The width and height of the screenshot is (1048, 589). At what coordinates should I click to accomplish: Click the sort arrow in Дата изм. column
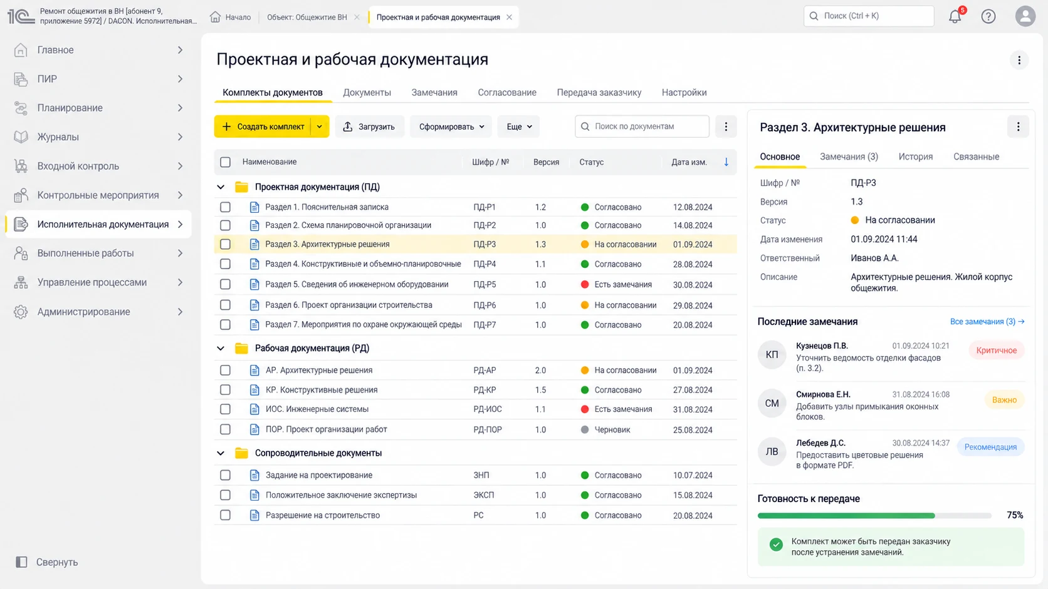click(x=726, y=162)
